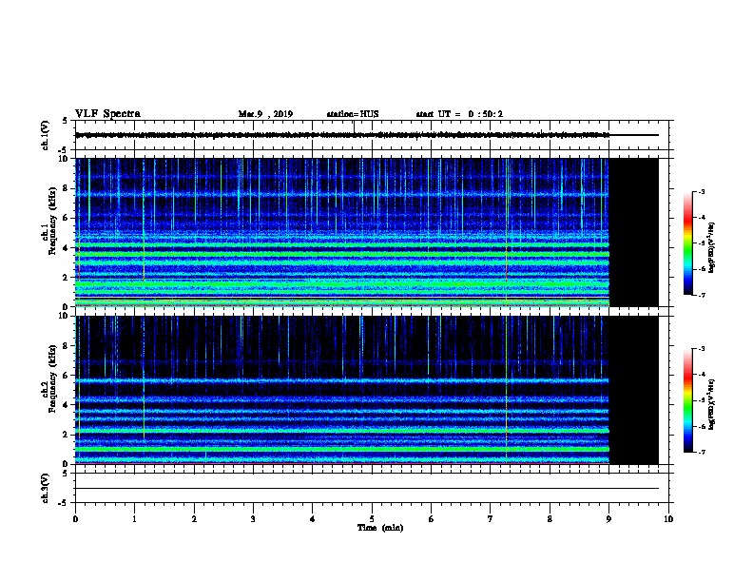Click time axis tick label "4"

click(313, 519)
